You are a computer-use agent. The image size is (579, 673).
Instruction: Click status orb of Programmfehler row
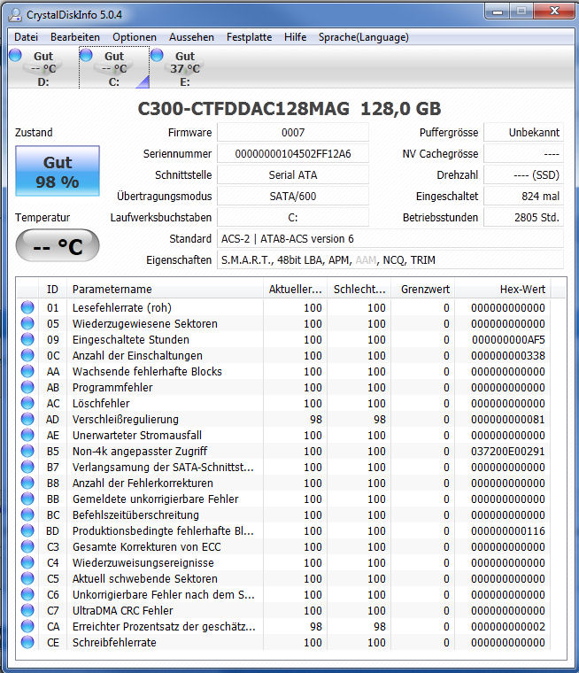point(27,387)
